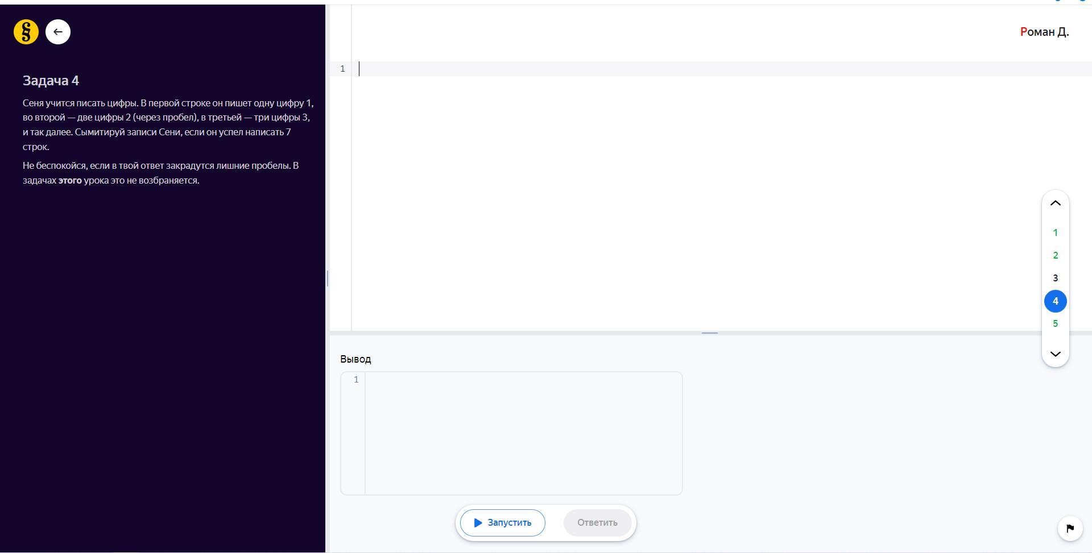Click inside the Вывод output box
Screen dimensions: 1092x553
[523, 433]
